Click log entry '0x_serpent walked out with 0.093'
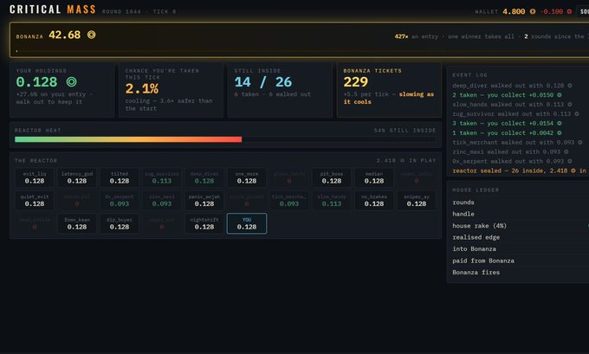589x354 pixels. pyautogui.click(x=511, y=161)
